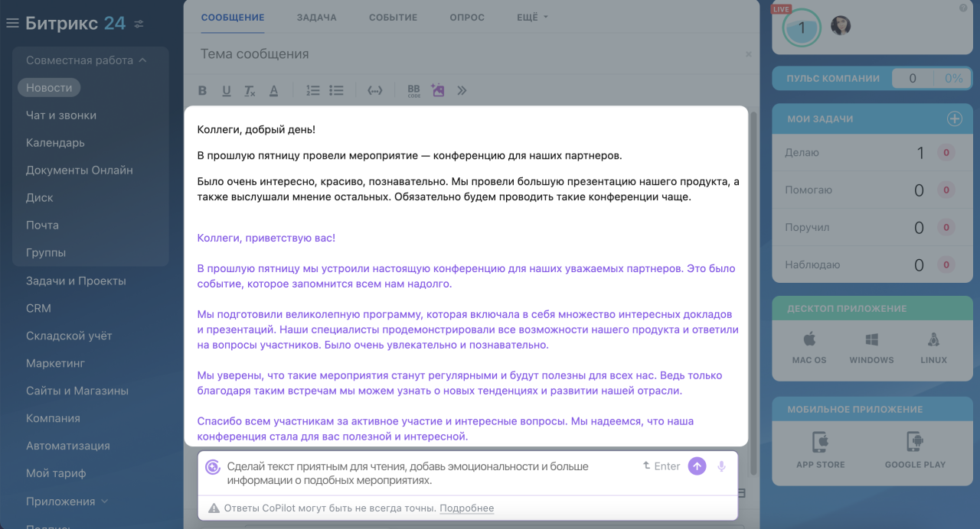The height and width of the screenshot is (529, 980).
Task: Insert a numbered list
Action: pos(313,90)
